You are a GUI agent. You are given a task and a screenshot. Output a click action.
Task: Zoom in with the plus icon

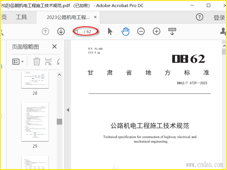[x=157, y=31]
